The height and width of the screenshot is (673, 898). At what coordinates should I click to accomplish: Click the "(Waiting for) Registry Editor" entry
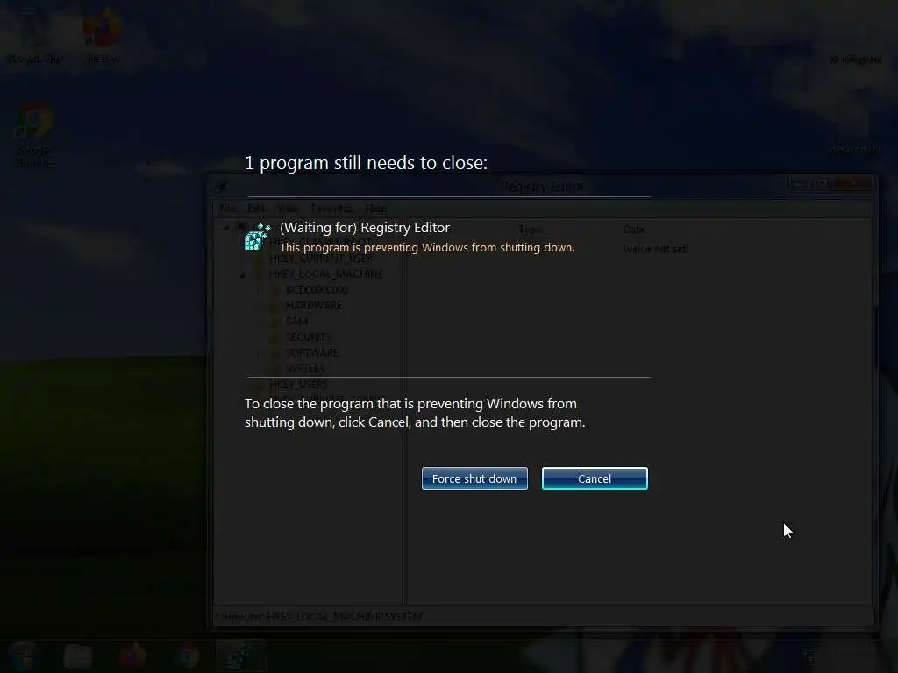[x=365, y=228]
